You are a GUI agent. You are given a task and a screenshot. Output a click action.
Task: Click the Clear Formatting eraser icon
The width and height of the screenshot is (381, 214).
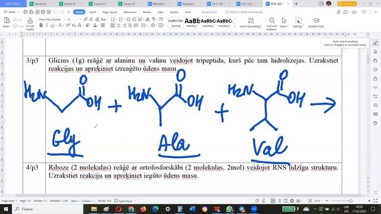(97, 19)
